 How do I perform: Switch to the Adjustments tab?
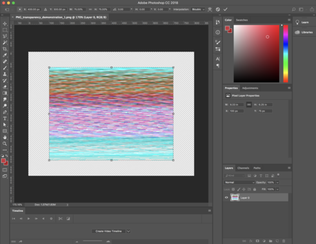click(250, 88)
